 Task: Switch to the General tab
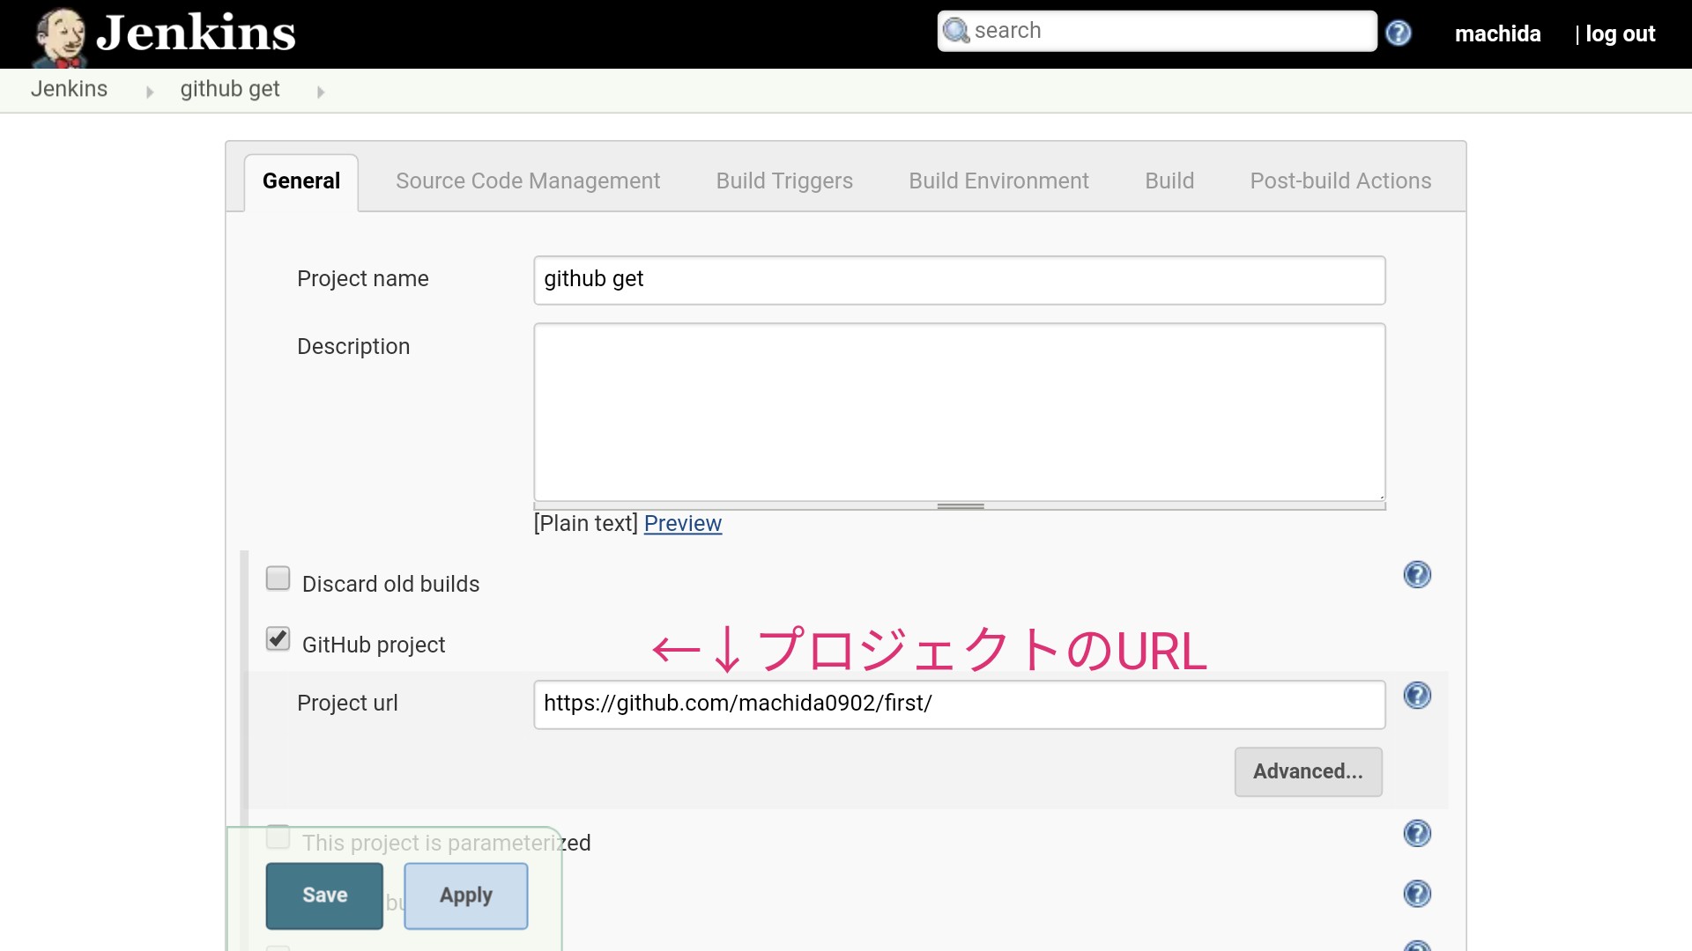[x=301, y=181]
